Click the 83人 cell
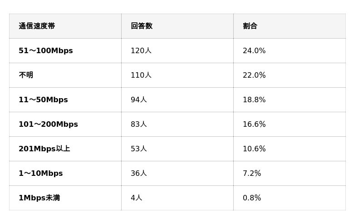This screenshot has height=224, width=363. 139,124
